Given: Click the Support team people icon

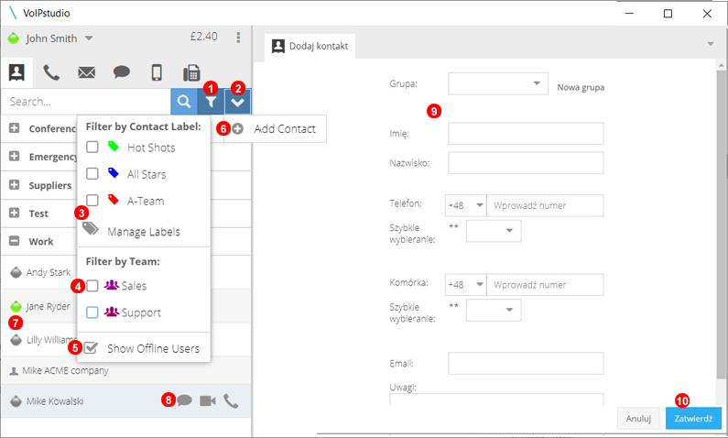Looking at the screenshot, I should (112, 312).
